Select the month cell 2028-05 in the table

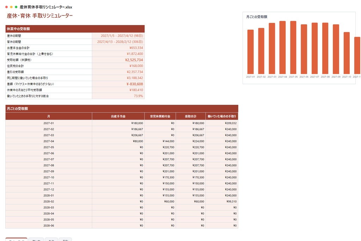[49, 219]
